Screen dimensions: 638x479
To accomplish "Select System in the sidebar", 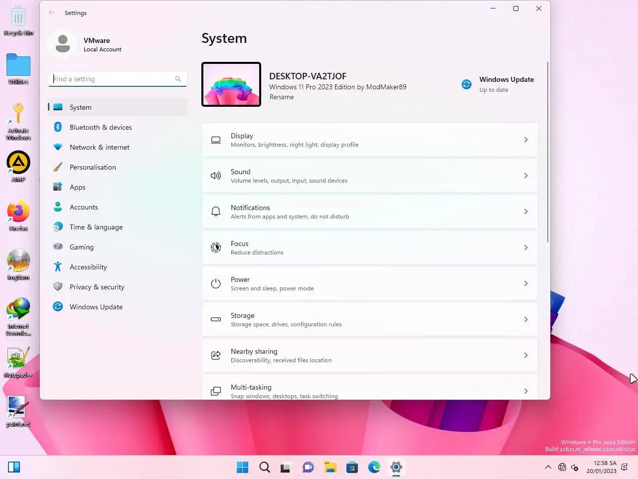I will [118, 107].
